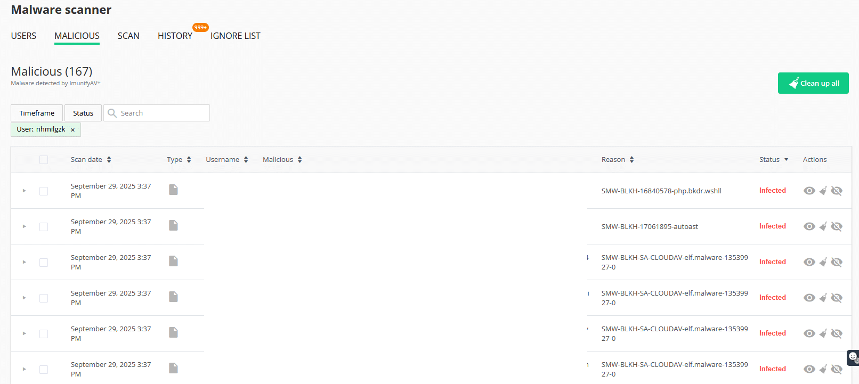Click view eye icon in autoast row
The width and height of the screenshot is (859, 384).
pyautogui.click(x=809, y=226)
